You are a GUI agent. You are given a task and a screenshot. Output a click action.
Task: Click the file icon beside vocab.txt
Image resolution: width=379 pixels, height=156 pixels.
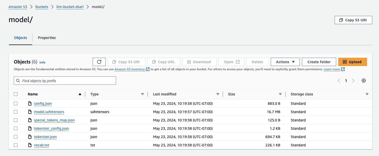pos(30,145)
